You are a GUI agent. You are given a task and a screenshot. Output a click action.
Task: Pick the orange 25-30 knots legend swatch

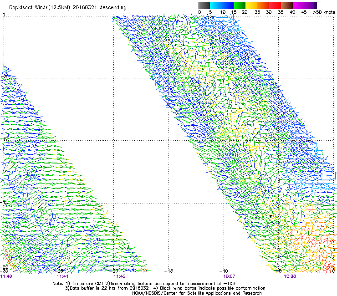(x=263, y=5)
